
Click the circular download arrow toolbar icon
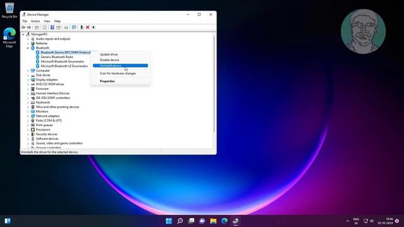93,27
